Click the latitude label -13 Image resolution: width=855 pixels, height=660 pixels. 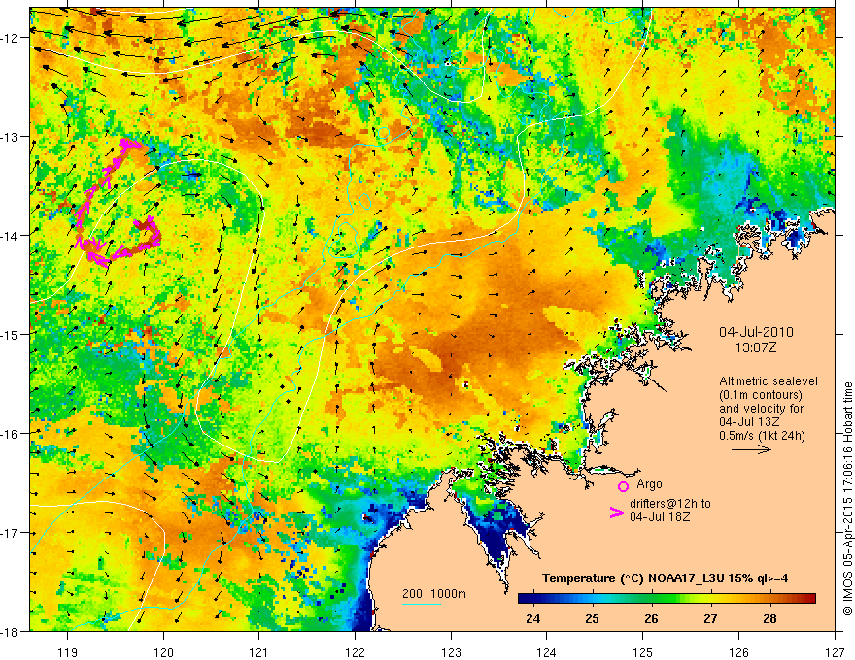click(x=11, y=137)
